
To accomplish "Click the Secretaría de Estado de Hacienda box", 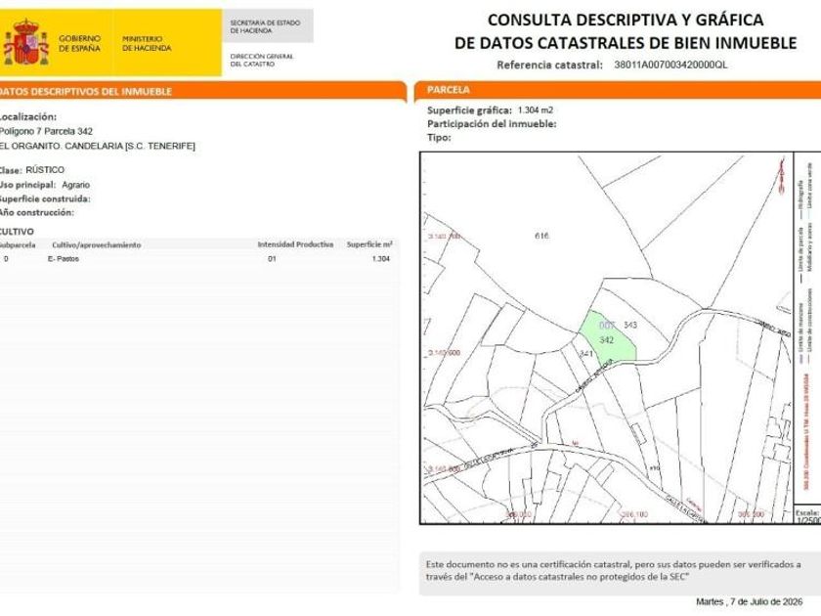I will pyautogui.click(x=267, y=26).
